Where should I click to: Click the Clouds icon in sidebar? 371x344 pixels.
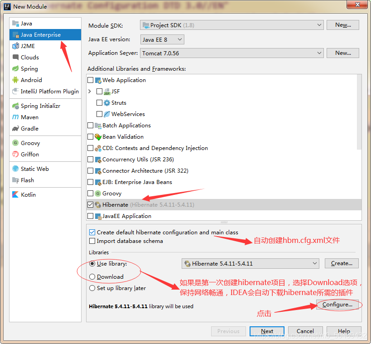coord(15,57)
